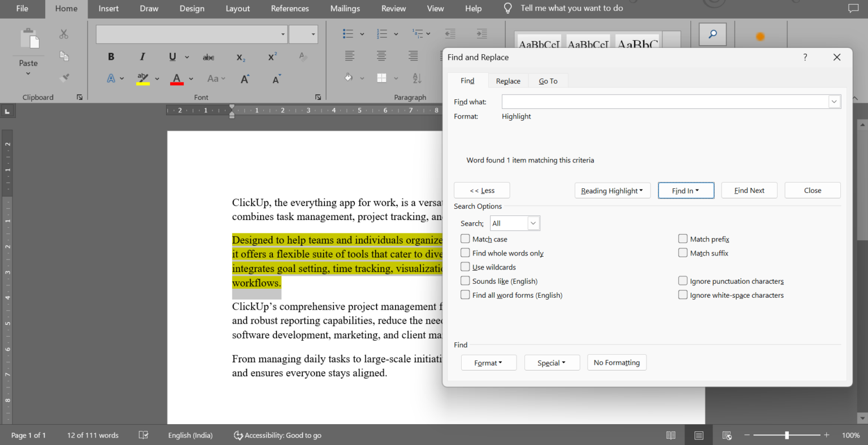Apply italic formatting
Image resolution: width=868 pixels, height=445 pixels.
click(142, 56)
